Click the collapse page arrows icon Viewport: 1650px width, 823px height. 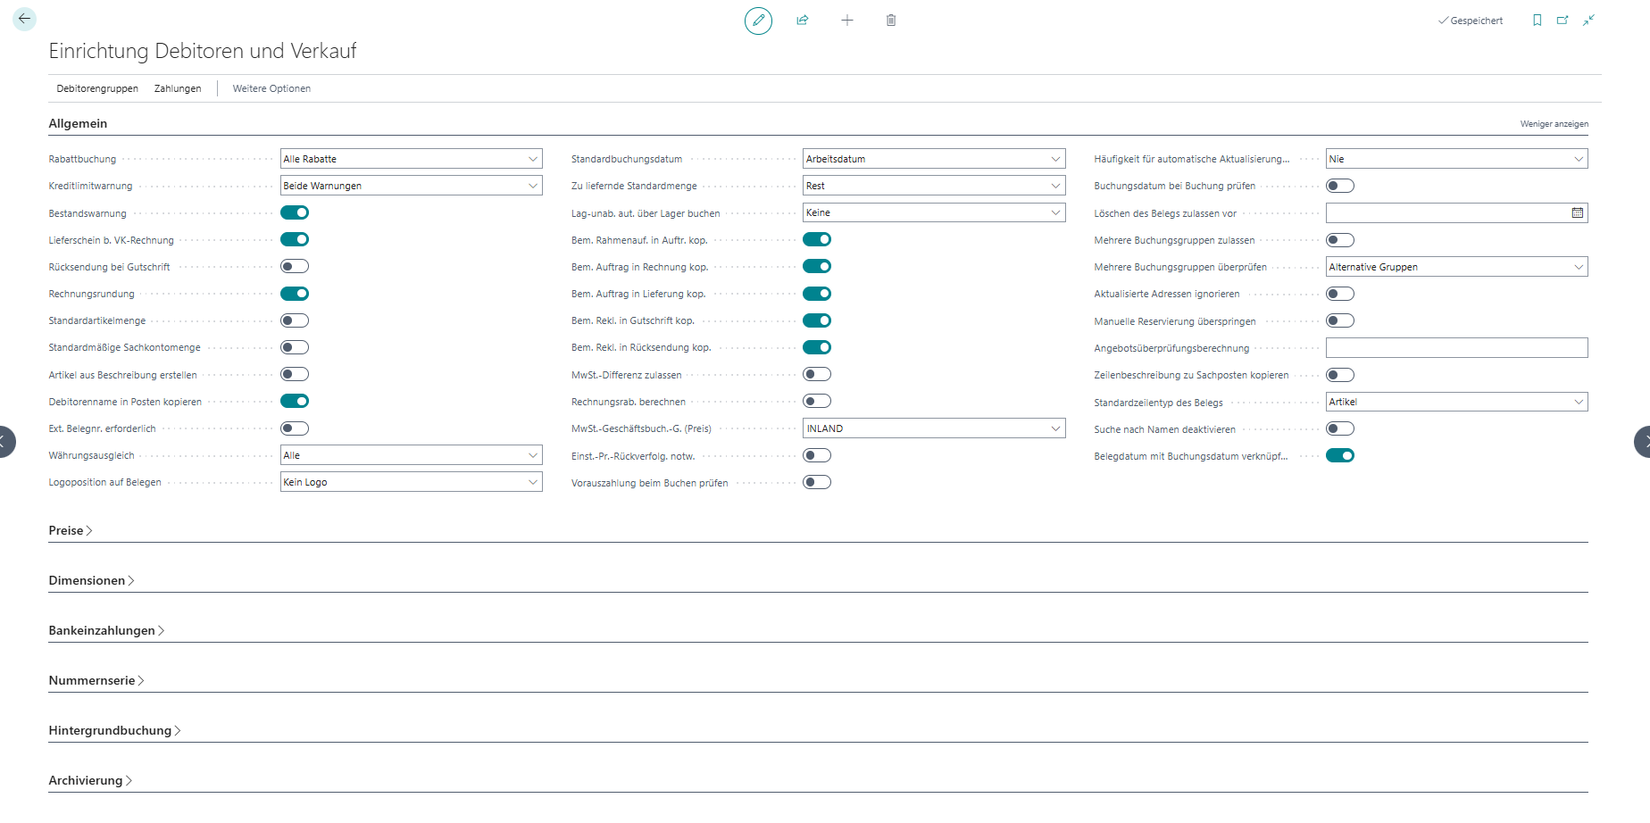(x=1588, y=21)
